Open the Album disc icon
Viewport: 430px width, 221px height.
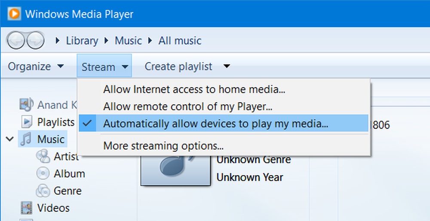[43, 173]
